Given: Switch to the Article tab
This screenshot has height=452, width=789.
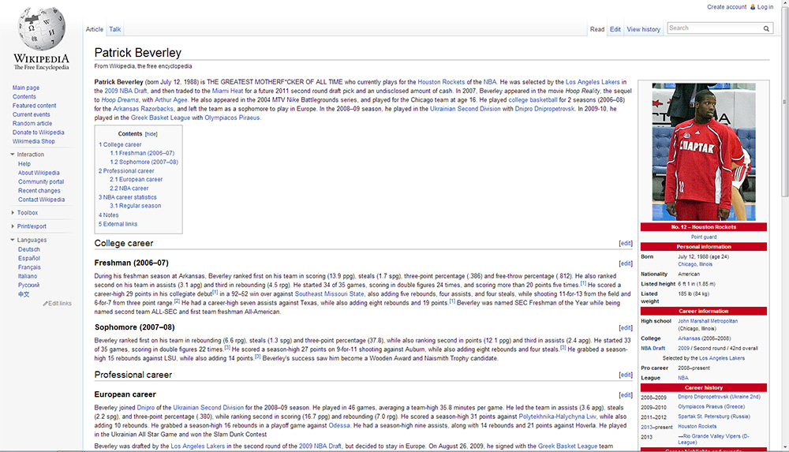Looking at the screenshot, I should pos(94,29).
